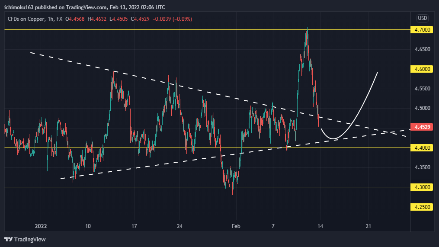439x247 pixels.
Task: Click the change value −0.0039 (−0.09%)
Action: coord(172,19)
